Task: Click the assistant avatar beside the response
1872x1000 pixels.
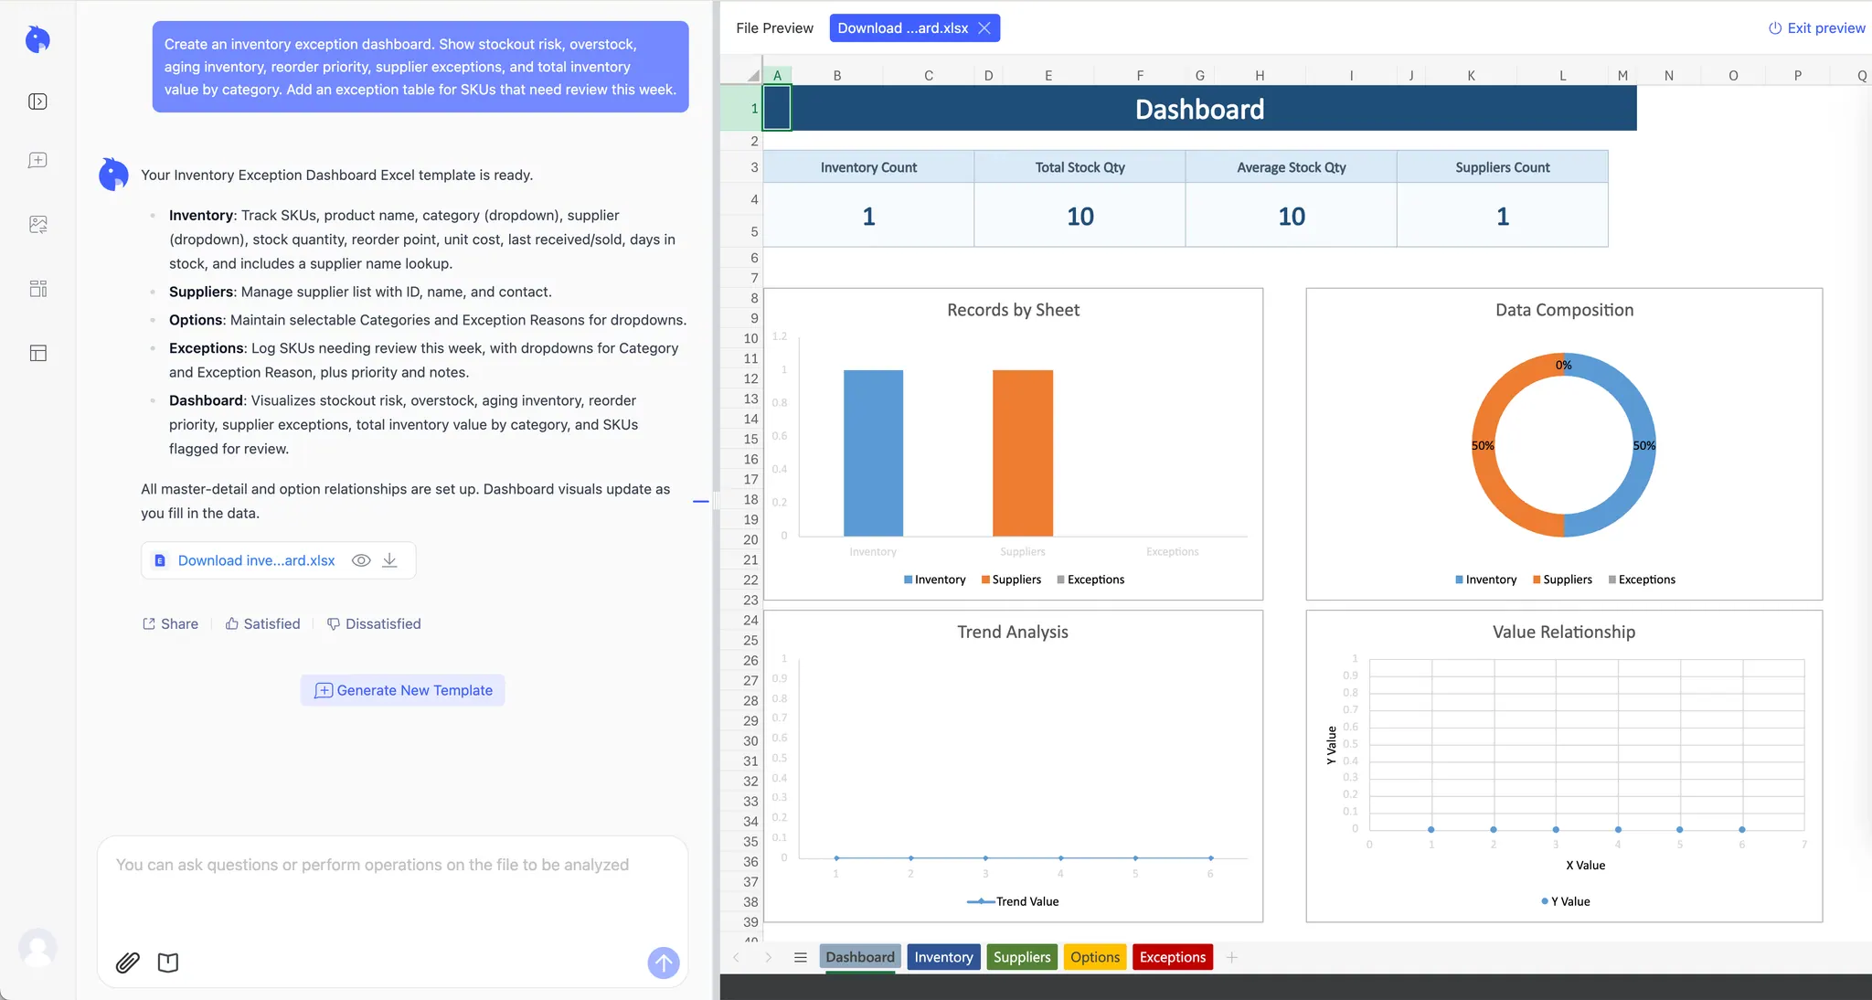Action: coord(113,175)
